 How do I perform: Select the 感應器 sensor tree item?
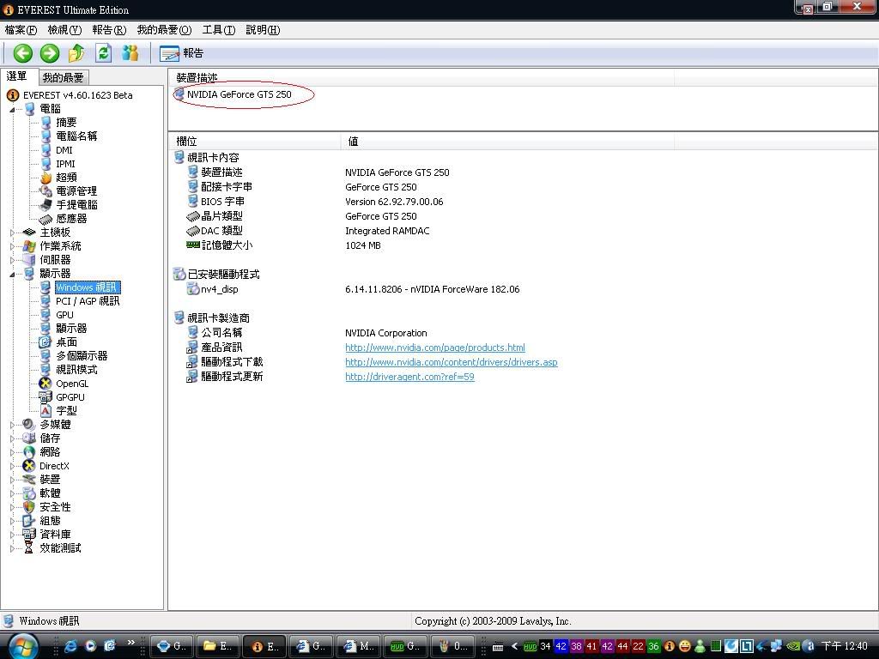click(x=70, y=219)
